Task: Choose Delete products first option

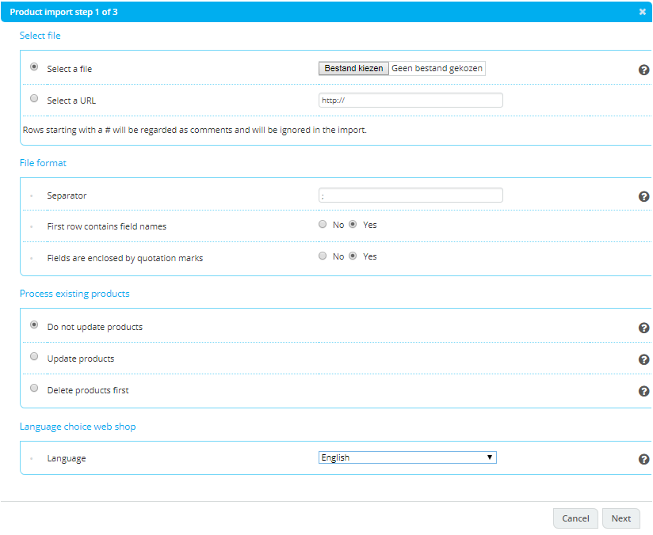Action: tap(34, 388)
